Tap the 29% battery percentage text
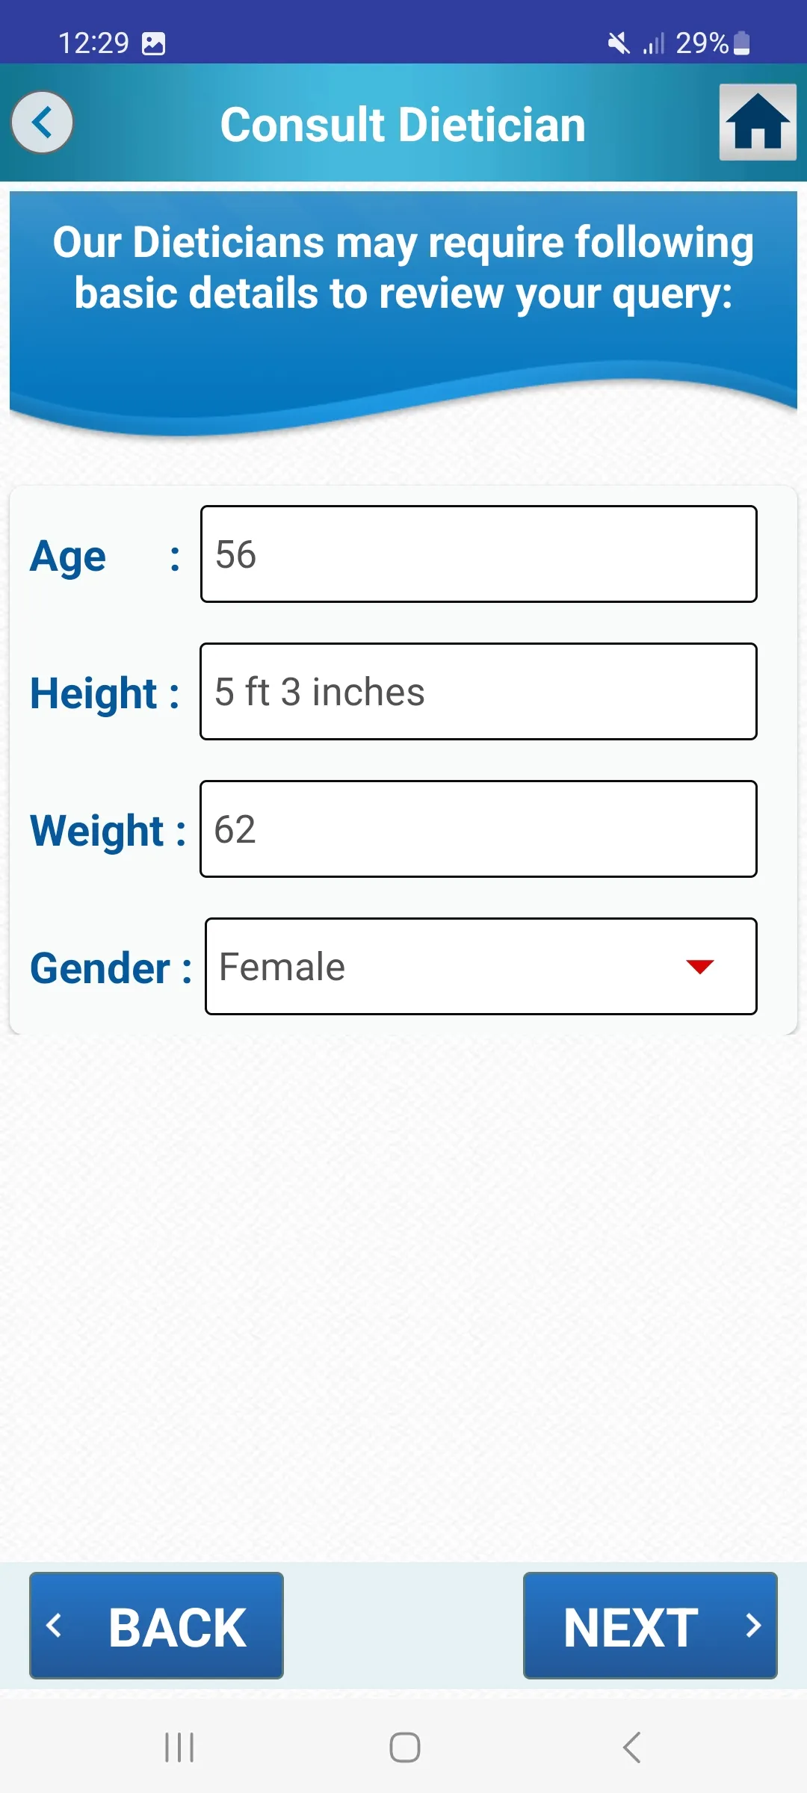807x1793 pixels. (702, 43)
